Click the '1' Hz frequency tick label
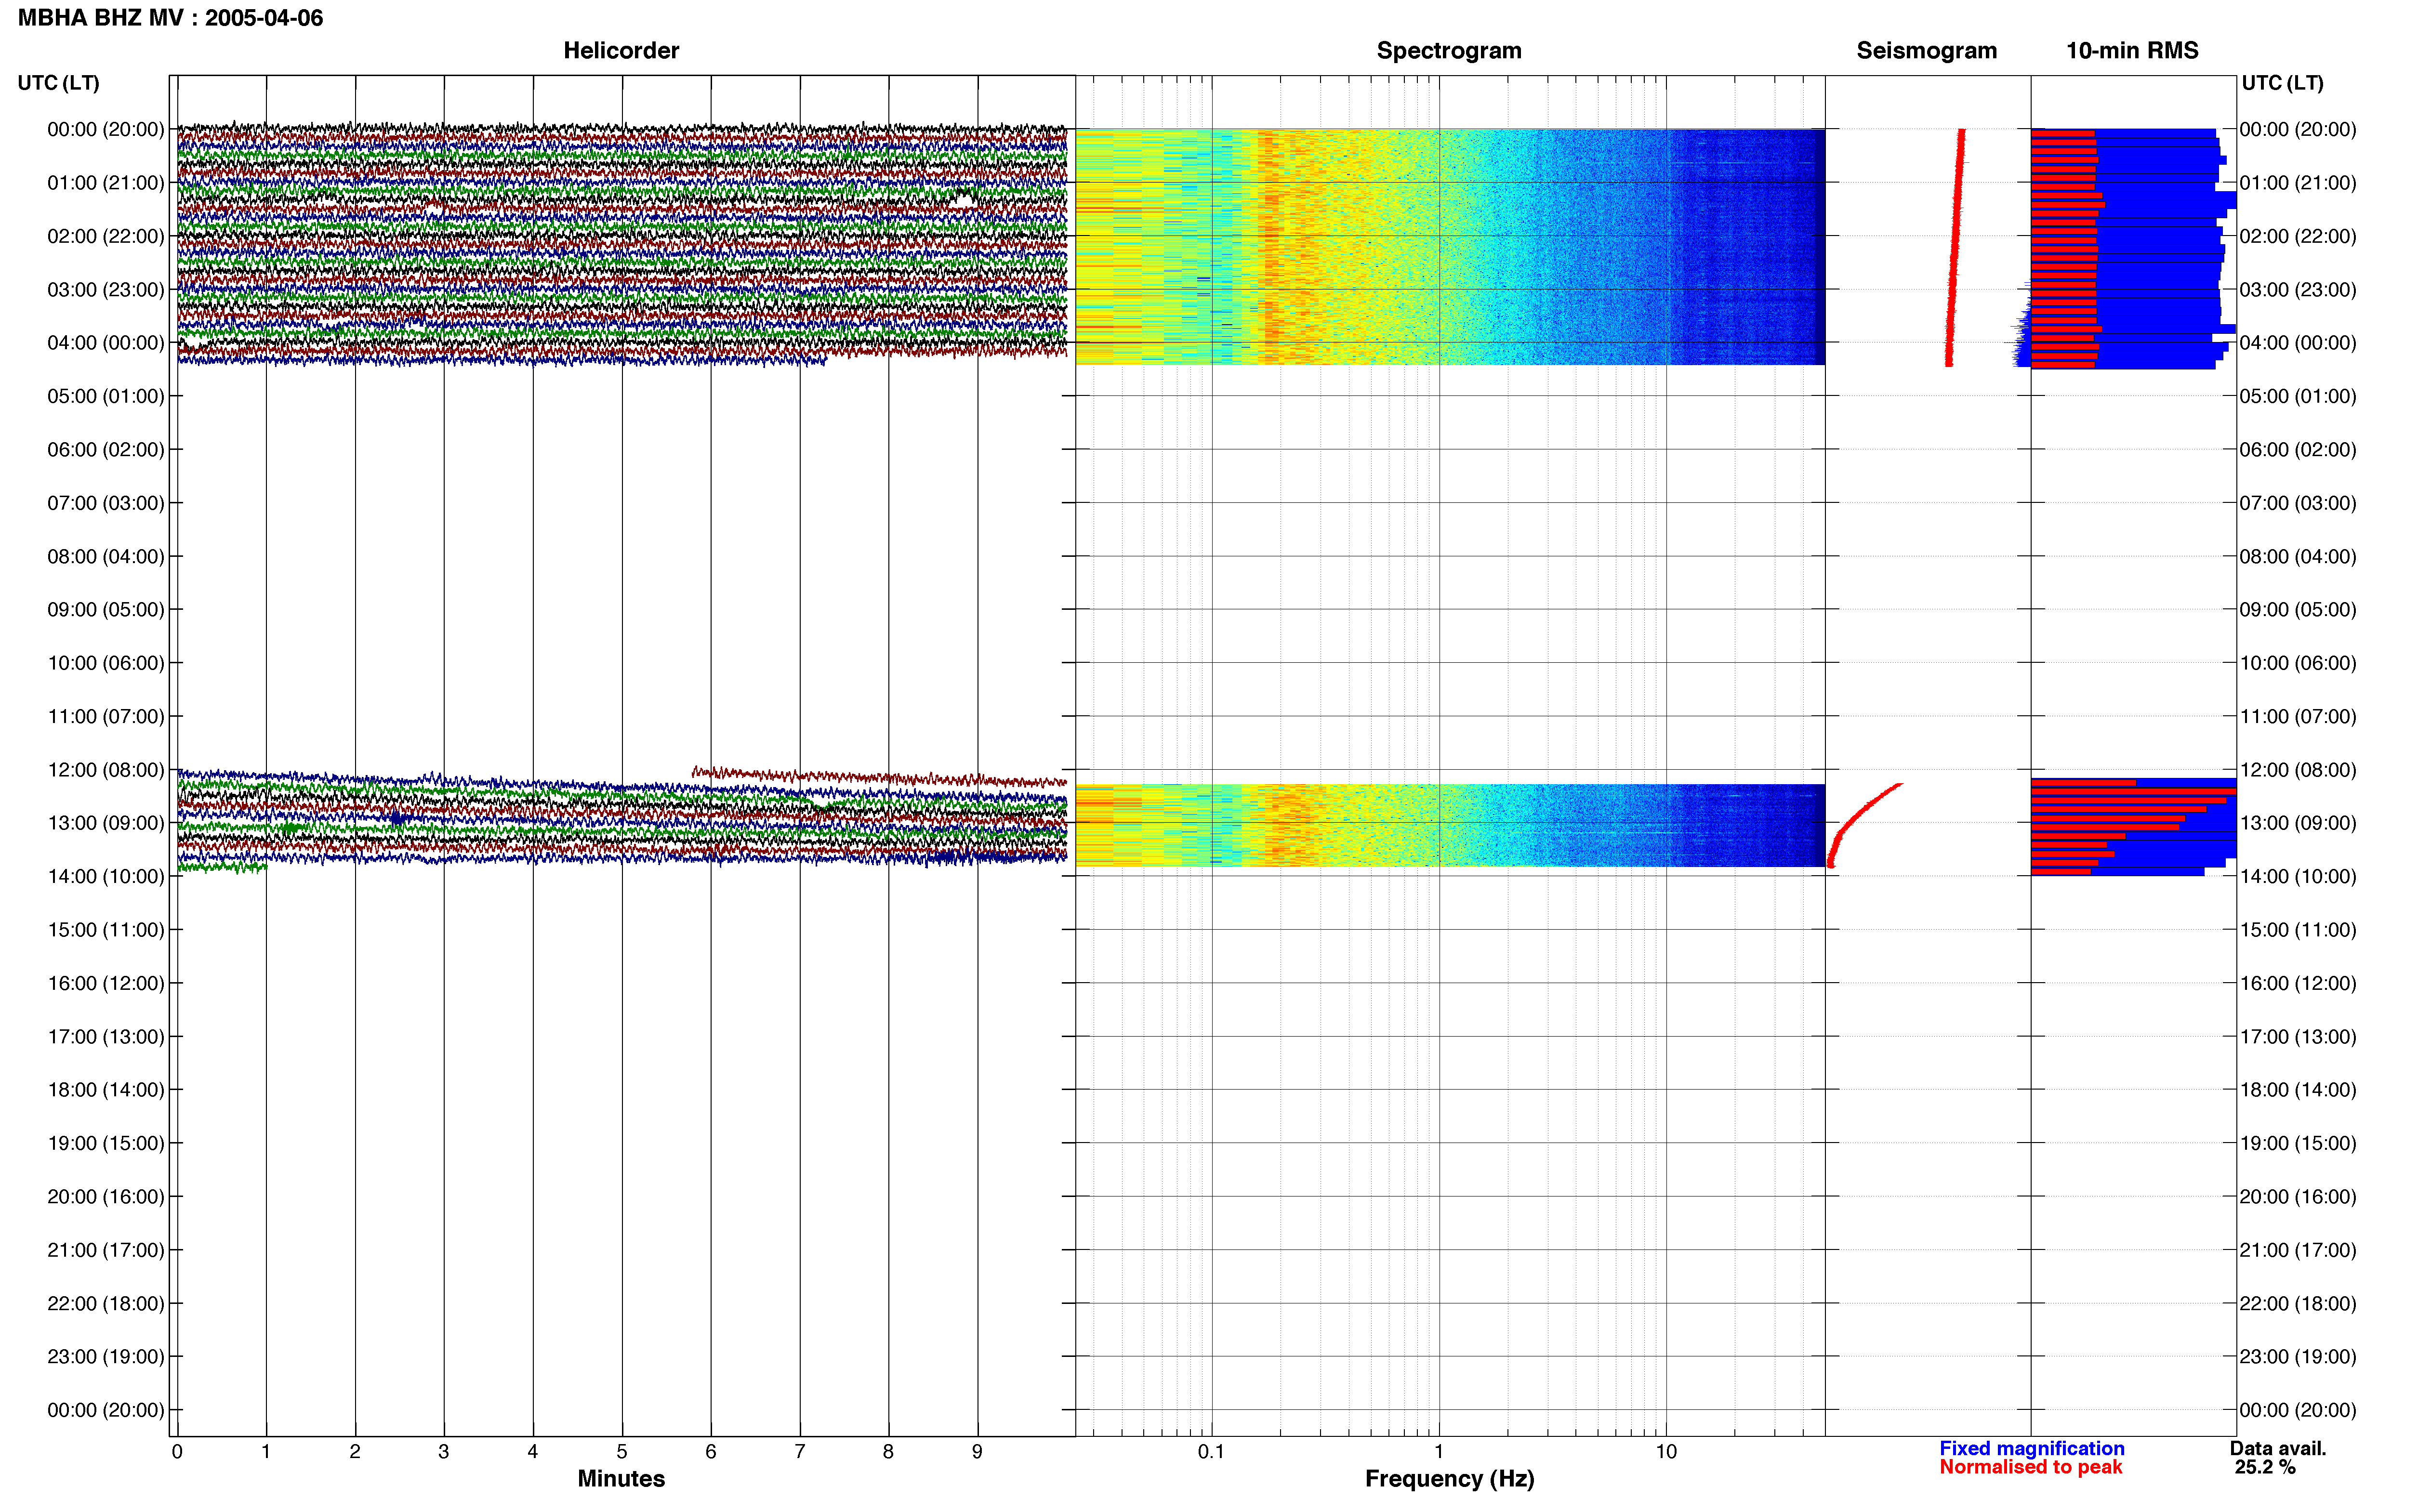Viewport: 2418px width, 1512px height. [x=1439, y=1452]
